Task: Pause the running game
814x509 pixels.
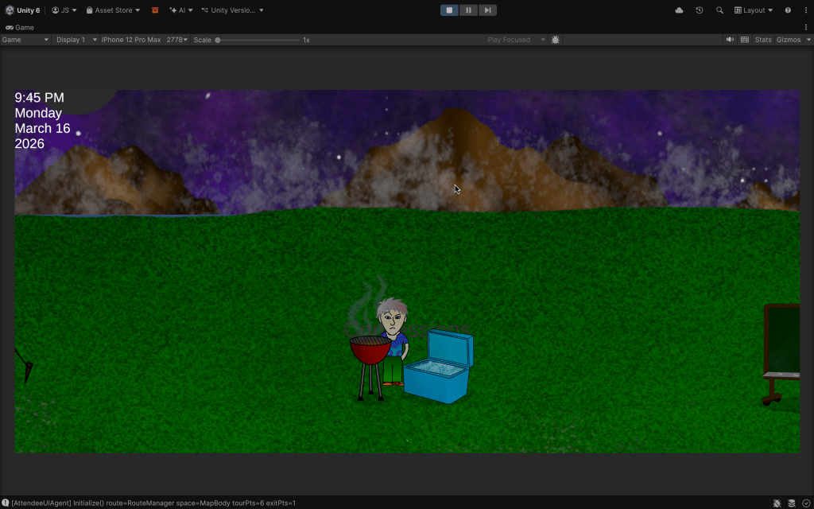Action: pos(468,10)
